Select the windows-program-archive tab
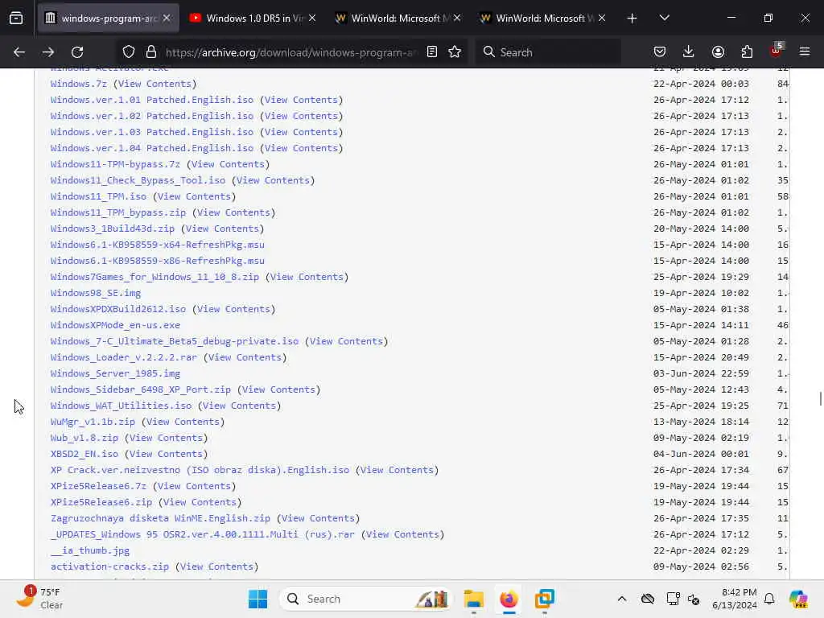Image resolution: width=824 pixels, height=618 pixels. click(109, 19)
